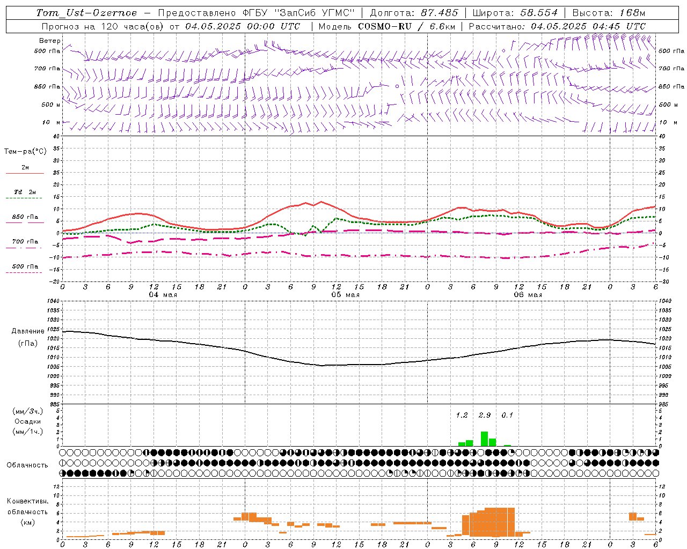Click the Высота: 168м value
The width and height of the screenshot is (687, 549).
point(609,13)
